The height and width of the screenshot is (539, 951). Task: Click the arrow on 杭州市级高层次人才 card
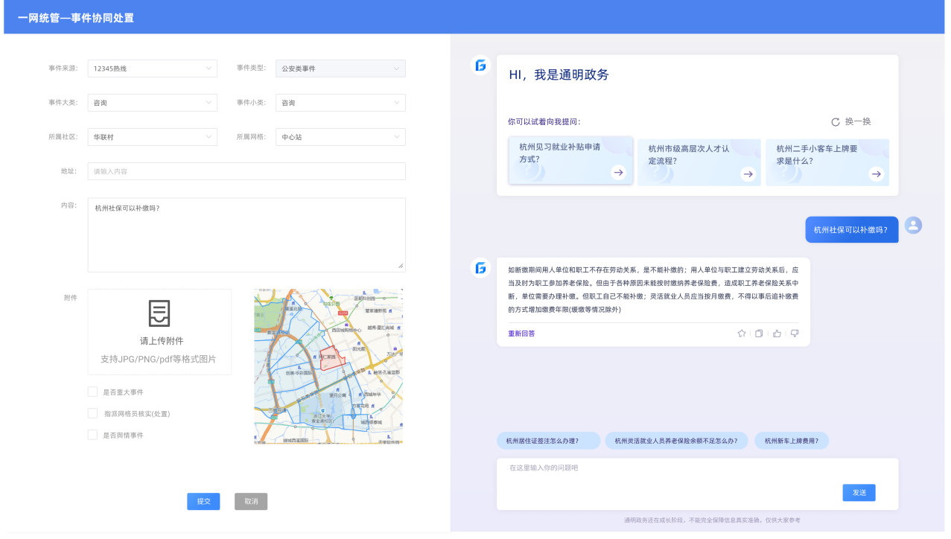coord(748,174)
